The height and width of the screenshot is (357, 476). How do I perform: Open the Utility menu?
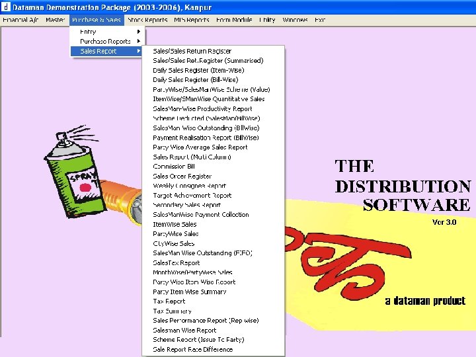coord(267,20)
